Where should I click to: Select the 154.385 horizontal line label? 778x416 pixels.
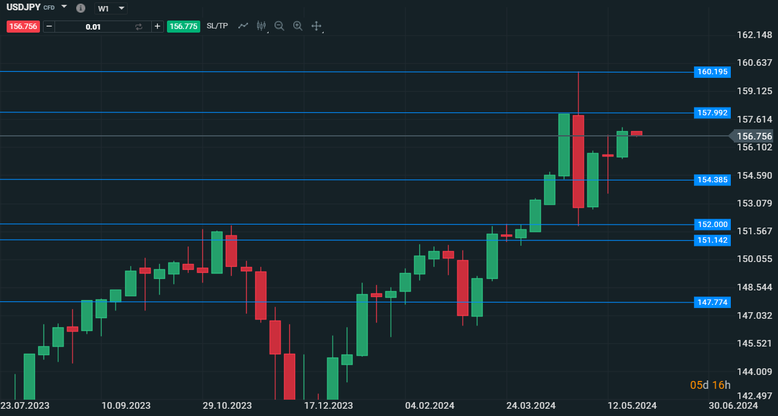pyautogui.click(x=712, y=180)
